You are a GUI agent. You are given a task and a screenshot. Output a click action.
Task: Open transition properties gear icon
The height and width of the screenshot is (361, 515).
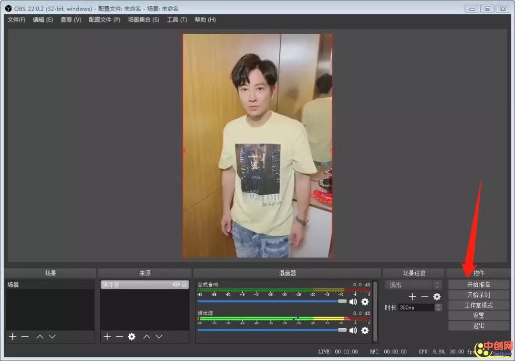(437, 297)
